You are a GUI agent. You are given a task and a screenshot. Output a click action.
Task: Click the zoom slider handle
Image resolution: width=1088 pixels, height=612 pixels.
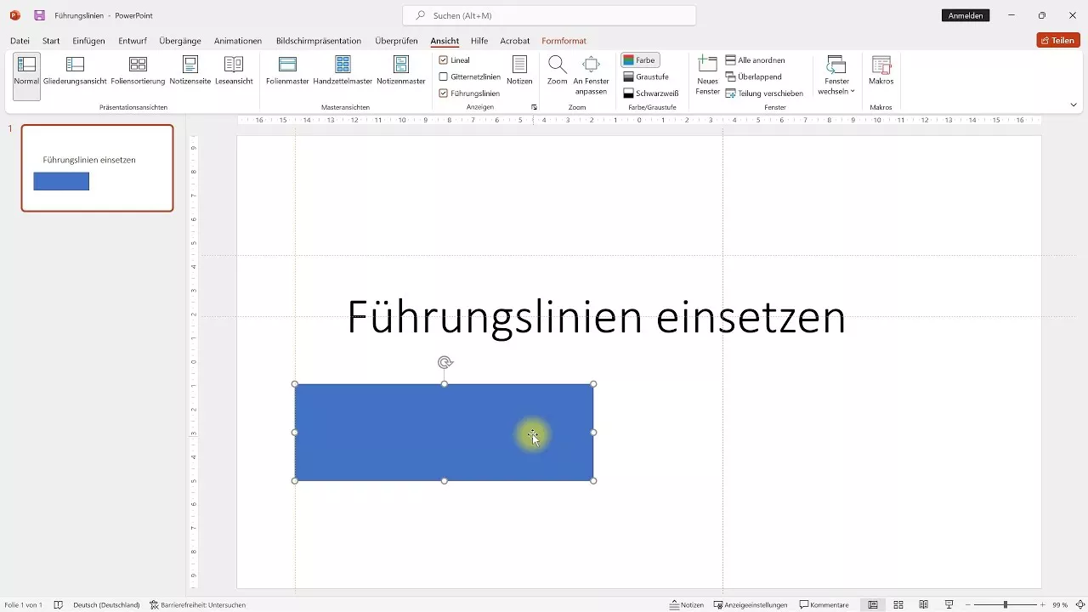1006,605
